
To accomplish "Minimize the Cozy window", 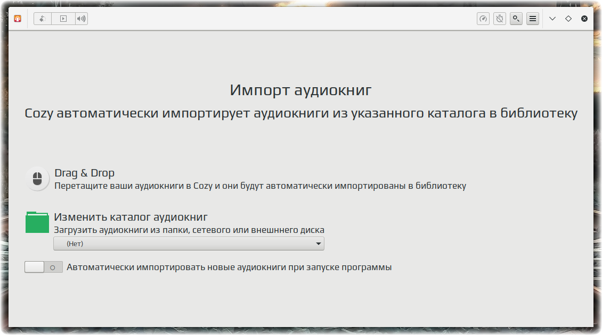I will 552,19.
